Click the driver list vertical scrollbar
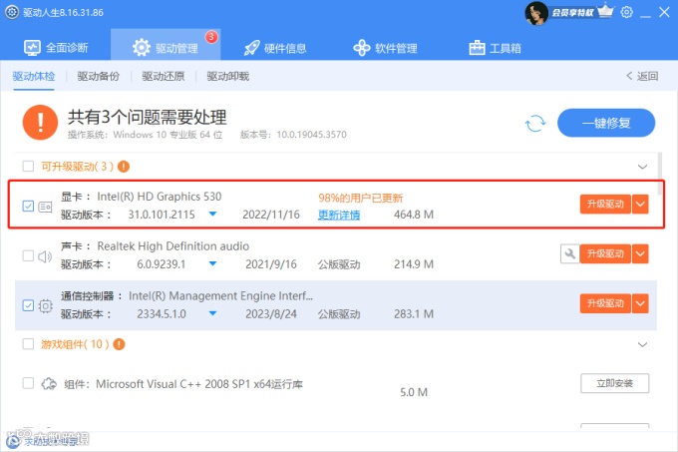678x452 pixels. 660,174
